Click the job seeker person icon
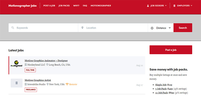Viewport: 201px width, 96px height. (148, 6)
